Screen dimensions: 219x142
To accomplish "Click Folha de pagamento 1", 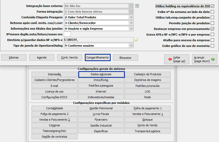I will coord(148,108).
